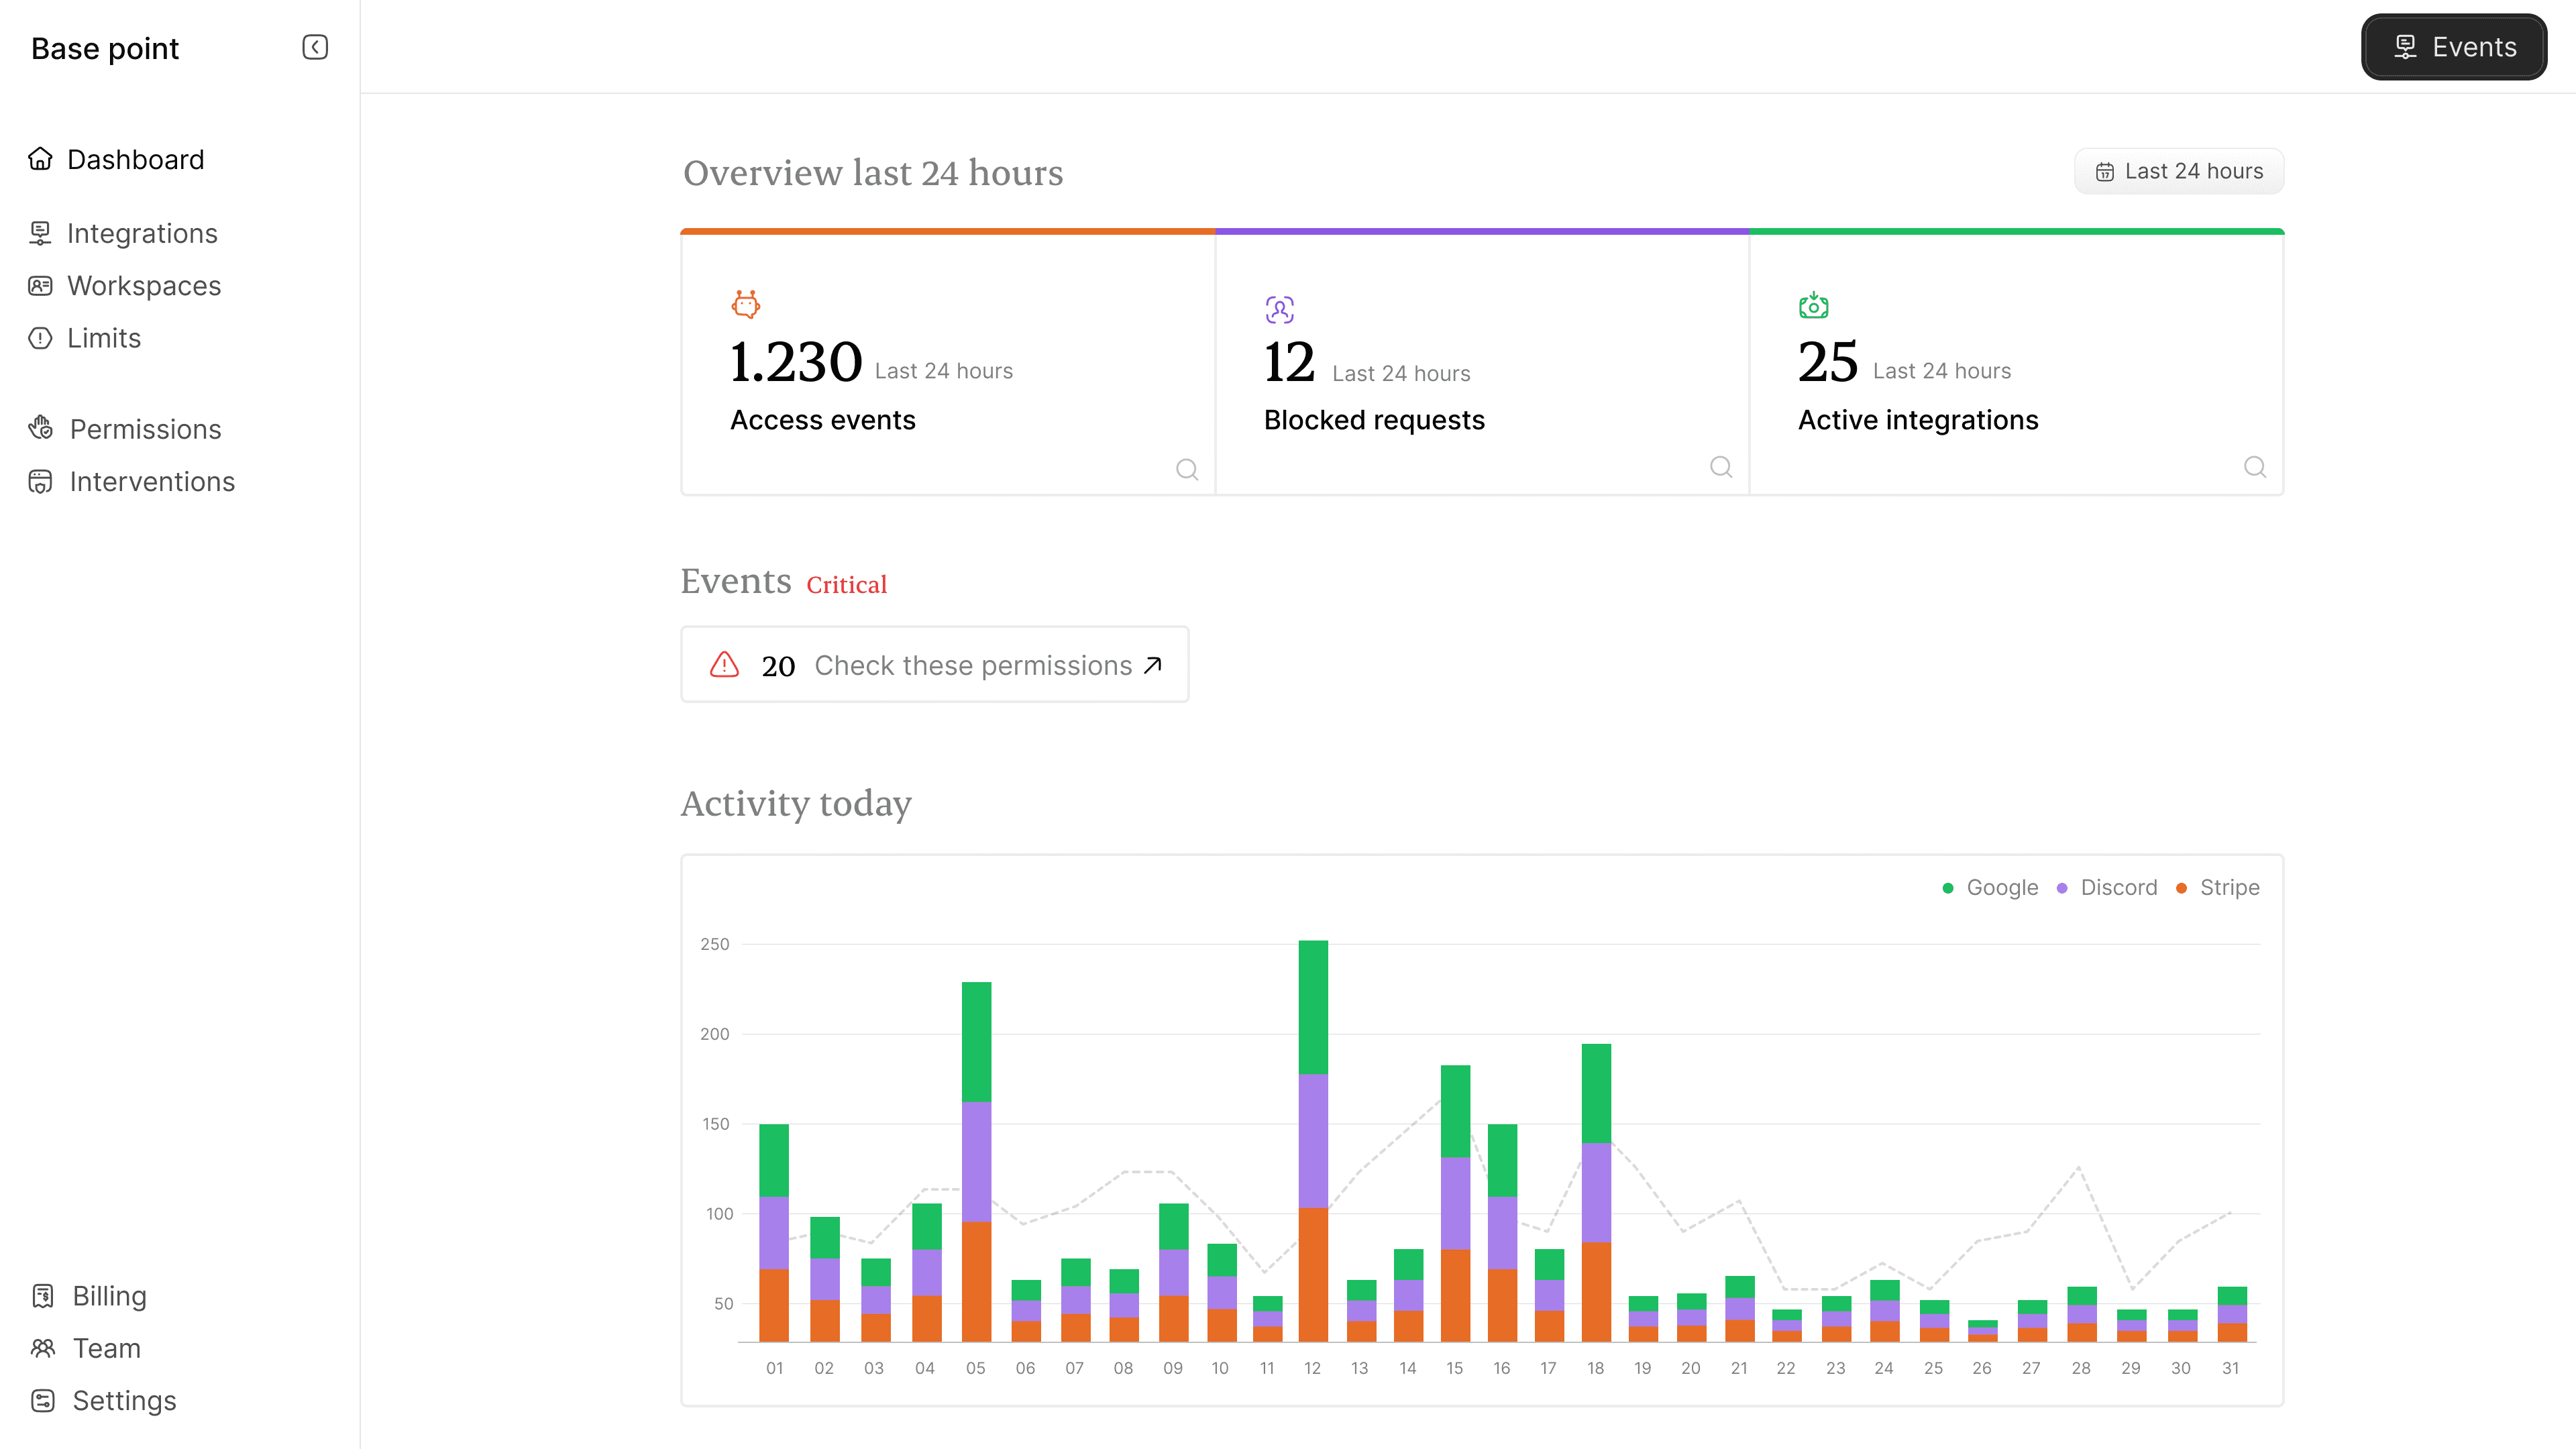The width and height of the screenshot is (2576, 1449).
Task: Click the purple user-scan icon above 12
Action: 1279,309
